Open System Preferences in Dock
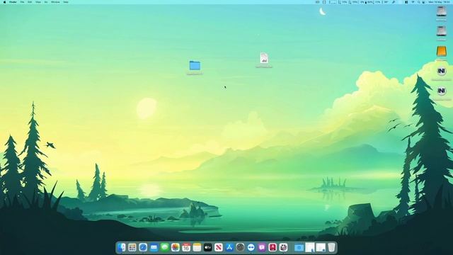The width and height of the screenshot is (453, 255). pos(240,247)
